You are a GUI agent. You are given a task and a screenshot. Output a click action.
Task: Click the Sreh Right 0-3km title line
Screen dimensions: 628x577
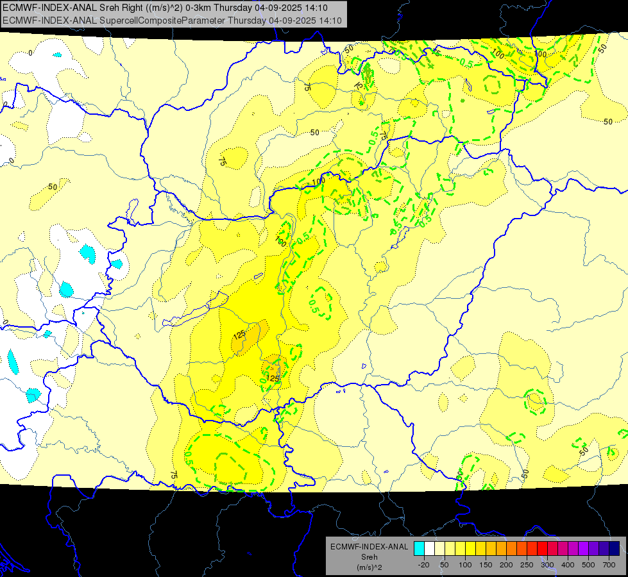165,8
